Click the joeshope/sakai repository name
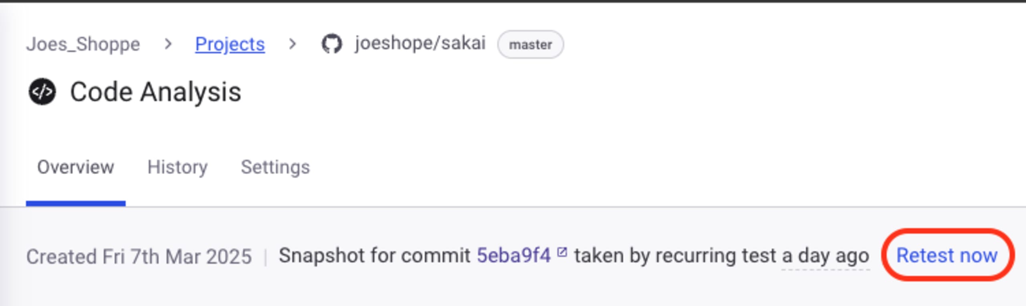 [x=420, y=43]
